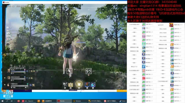Open Firefox from the taskbar
The image size is (185, 103).
click(18, 101)
